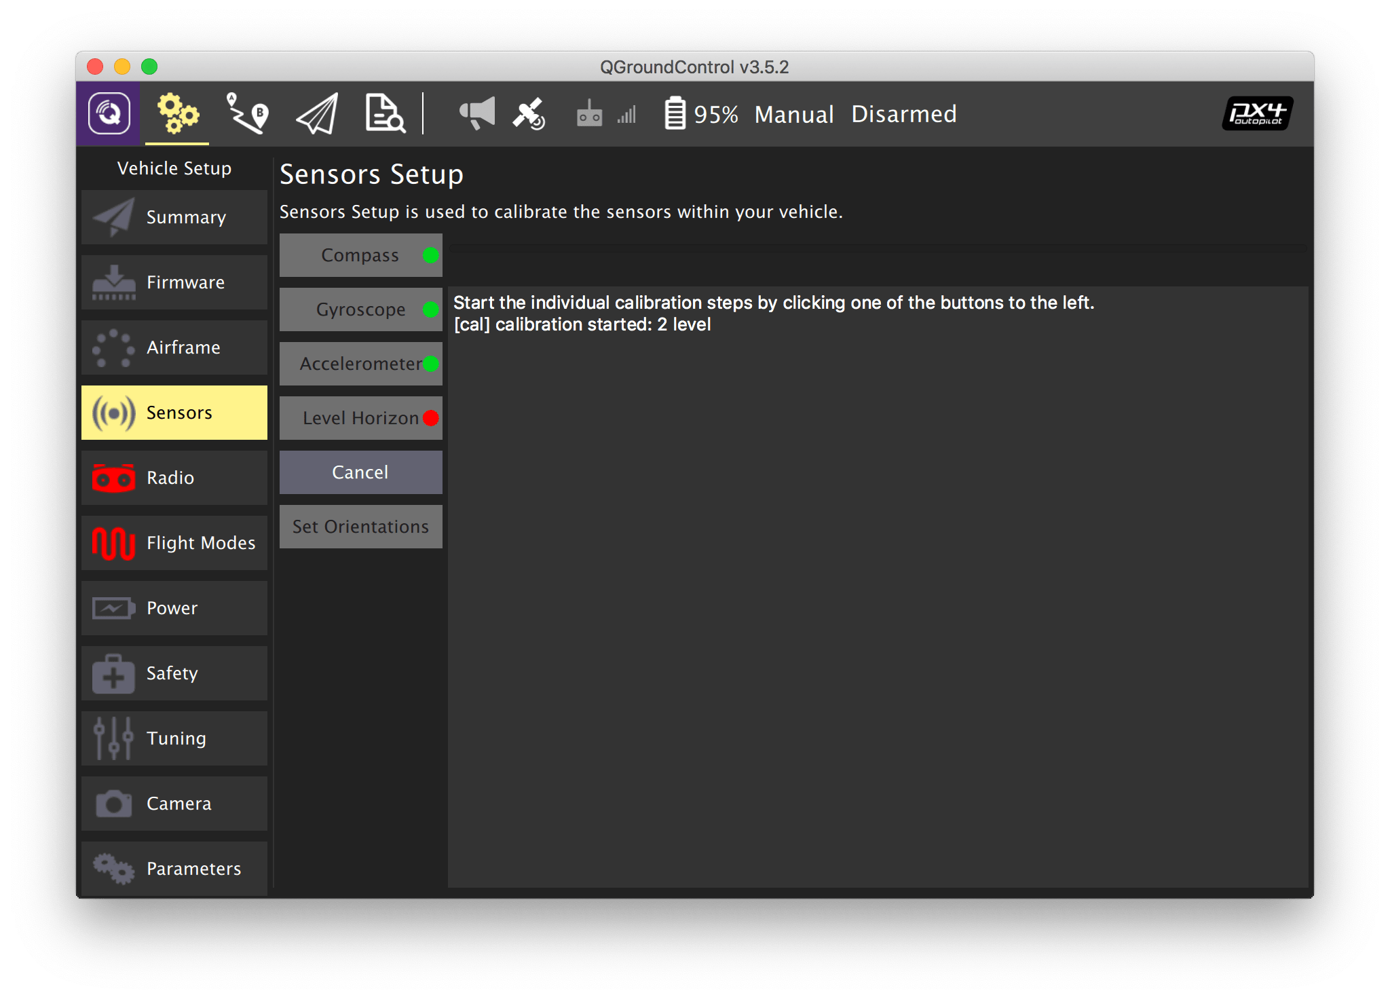Click the QGroundControl application settings icon

[109, 113]
